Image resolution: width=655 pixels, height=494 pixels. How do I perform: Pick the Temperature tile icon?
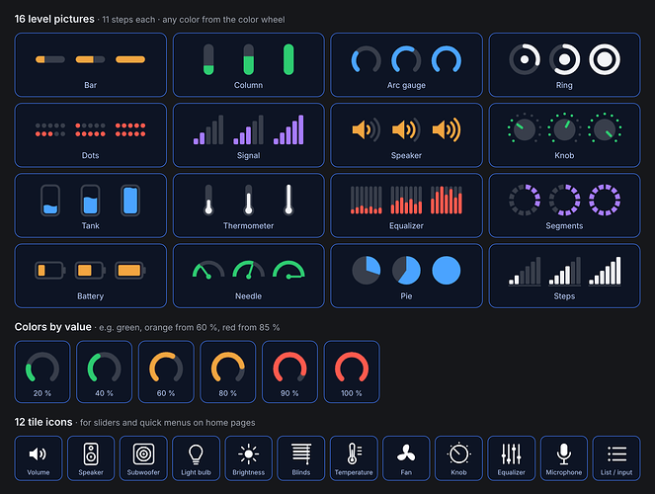pyautogui.click(x=354, y=458)
